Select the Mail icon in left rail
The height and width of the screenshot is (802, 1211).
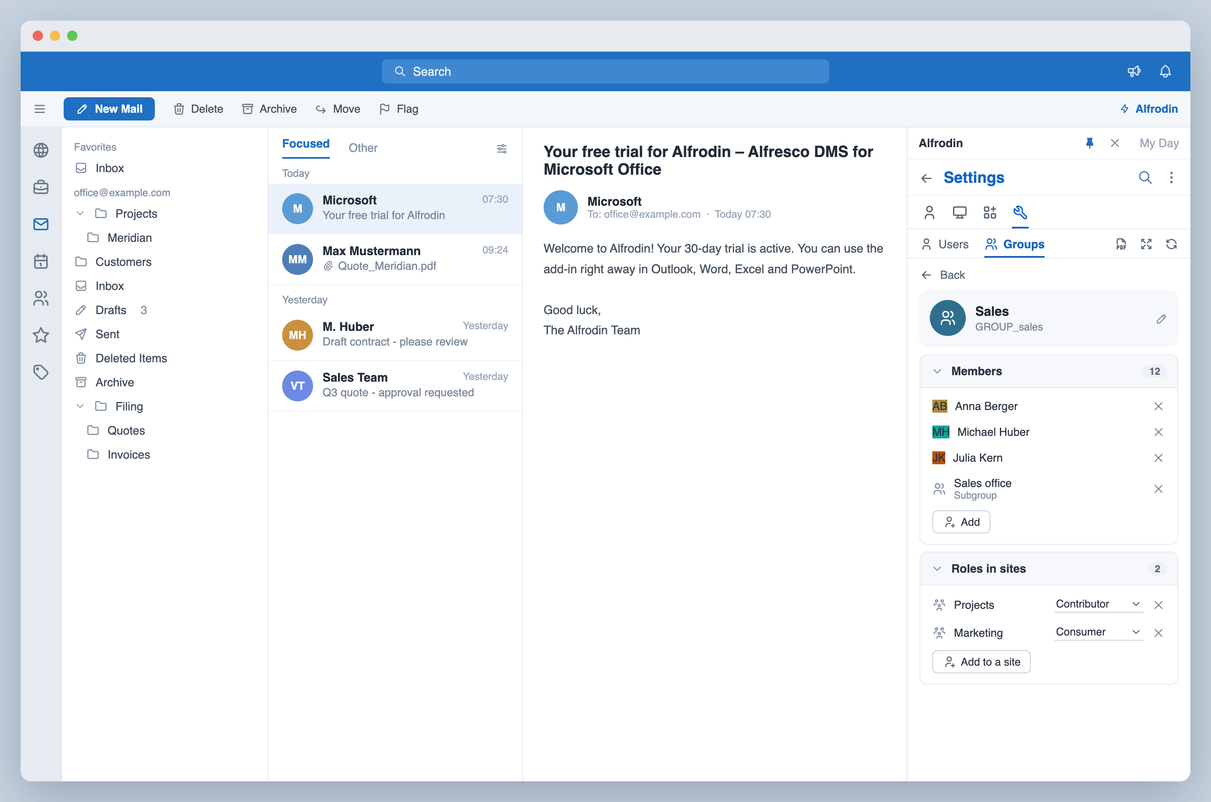41,224
